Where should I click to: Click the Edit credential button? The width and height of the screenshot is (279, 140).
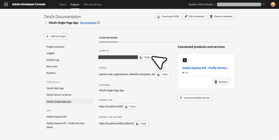pyautogui.click(x=195, y=16)
